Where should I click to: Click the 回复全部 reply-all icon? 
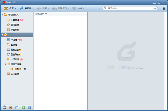55,8
